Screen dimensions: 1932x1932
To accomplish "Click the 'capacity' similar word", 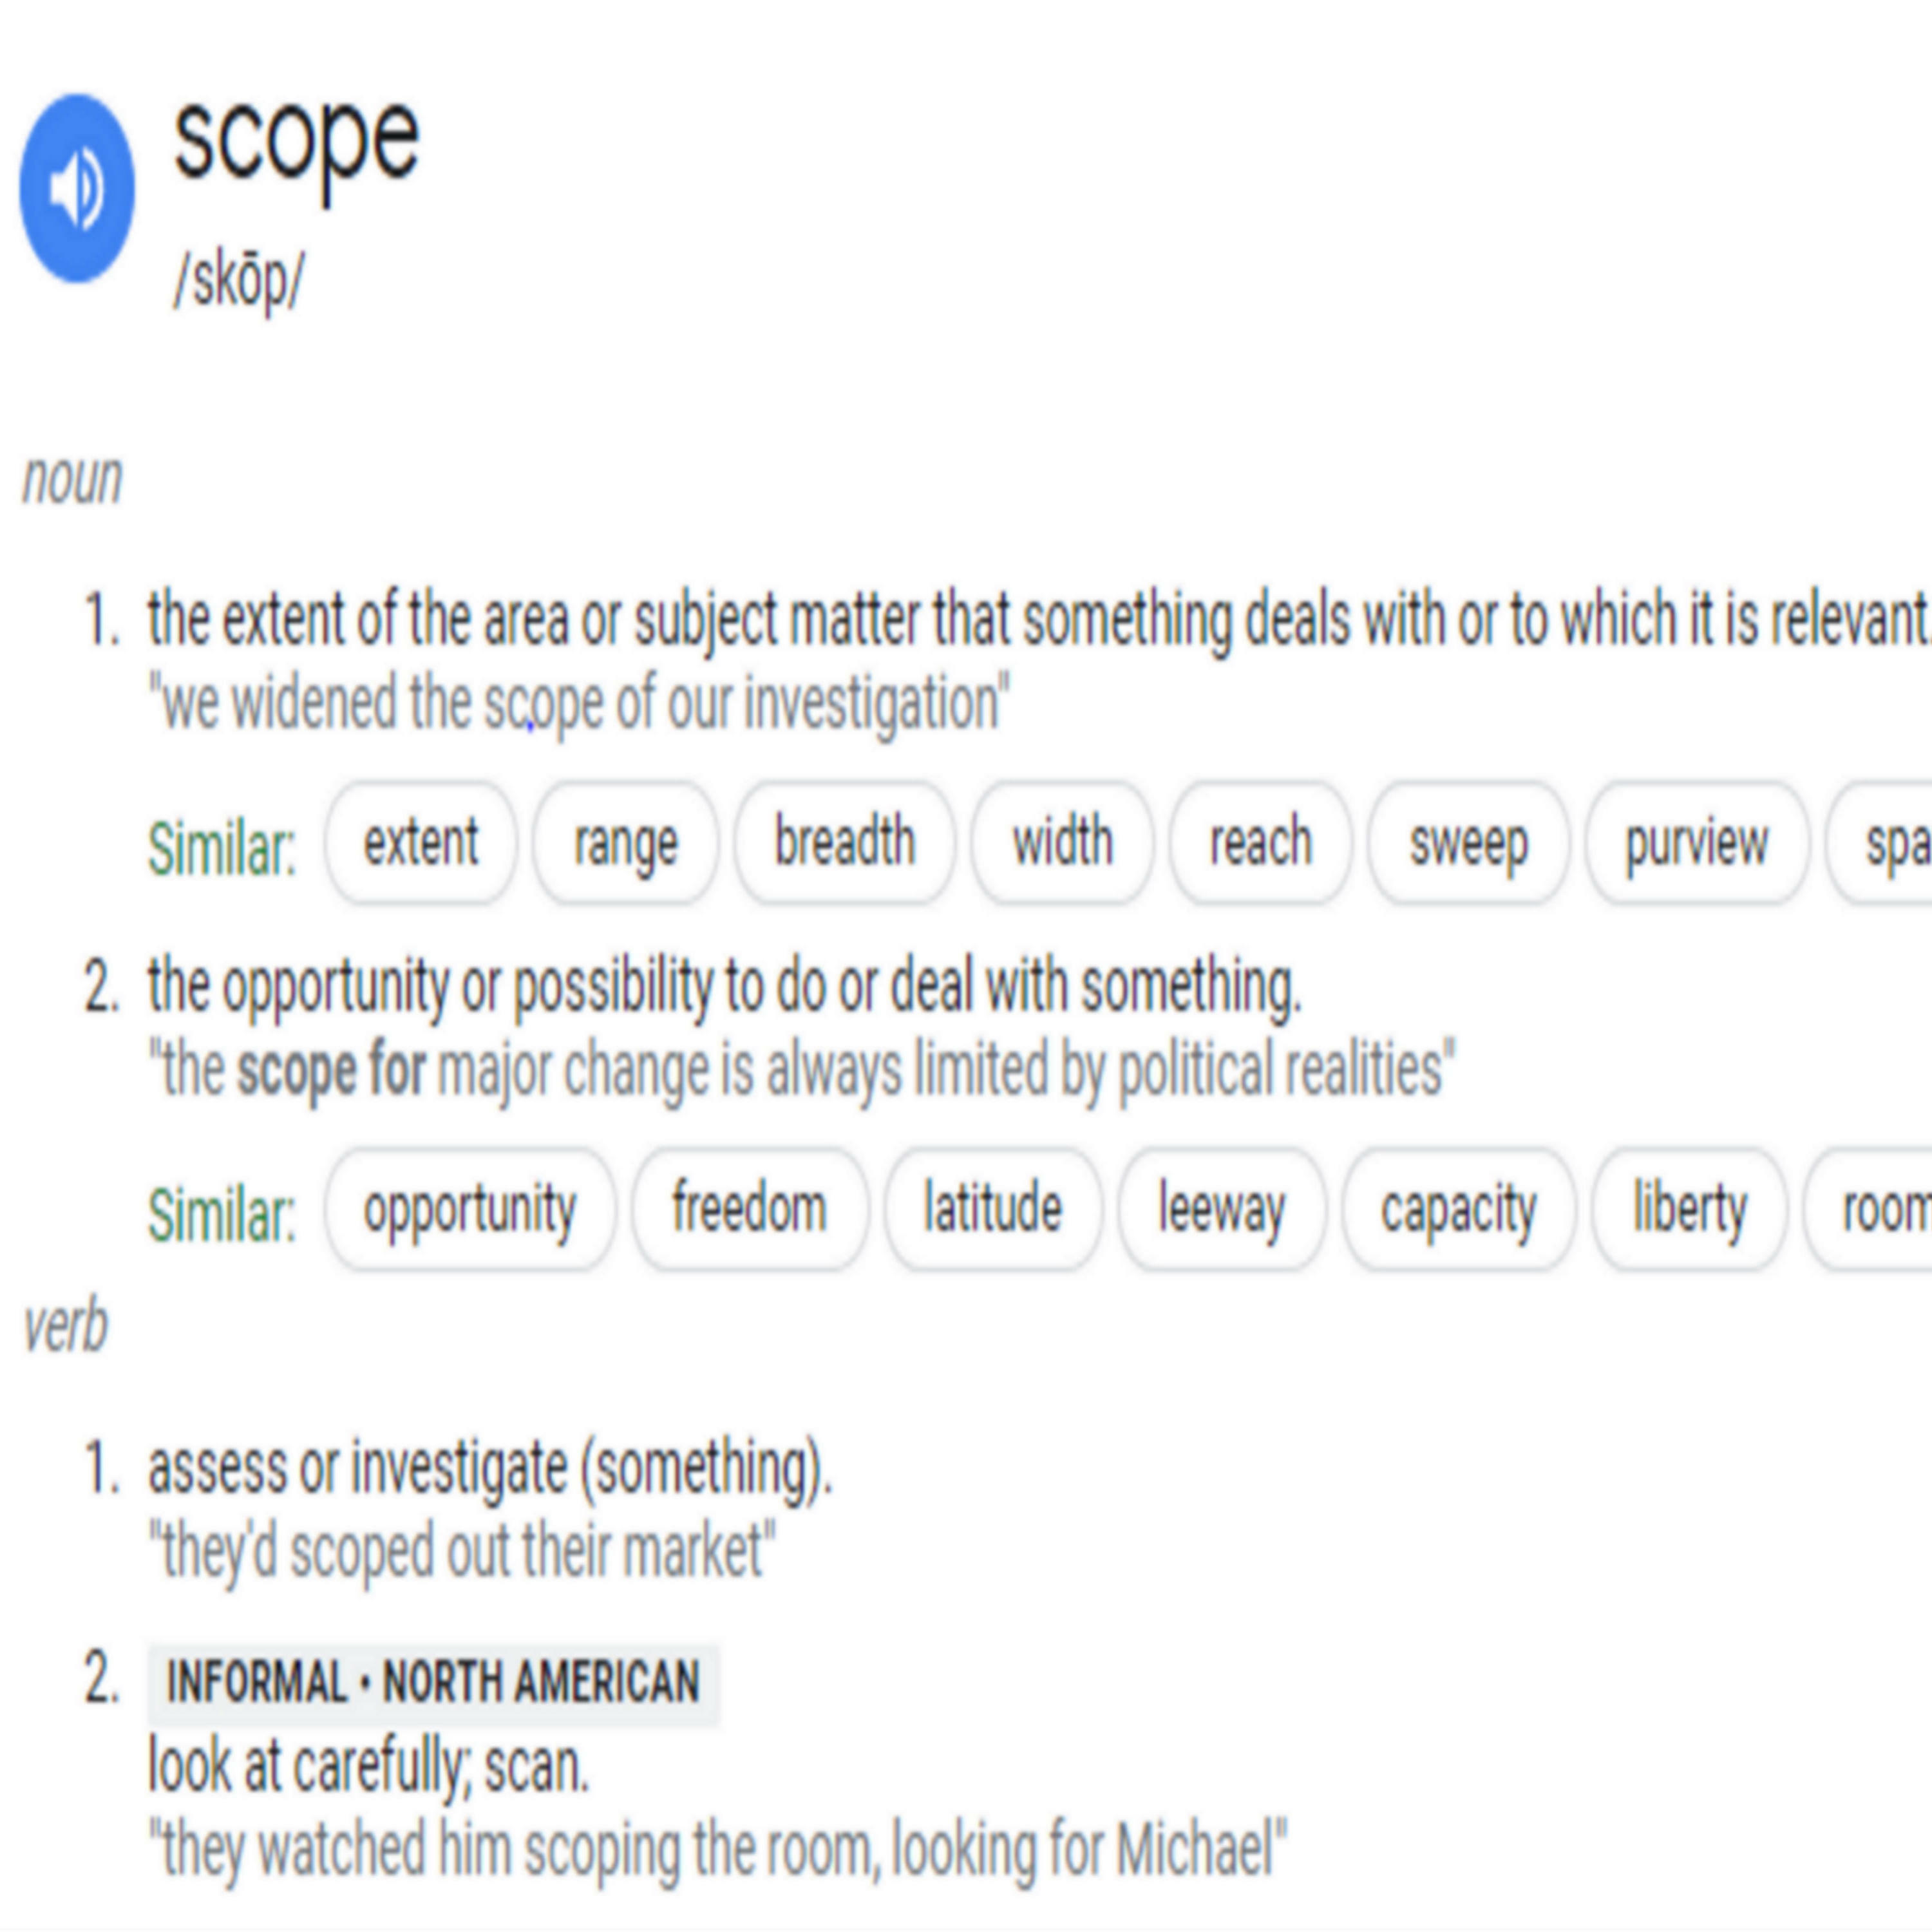I will (1459, 1209).
